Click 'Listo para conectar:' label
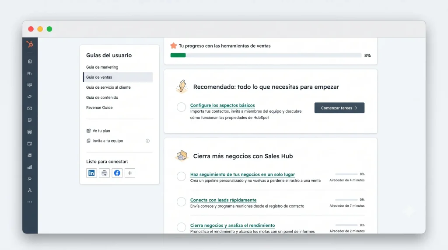 point(107,162)
